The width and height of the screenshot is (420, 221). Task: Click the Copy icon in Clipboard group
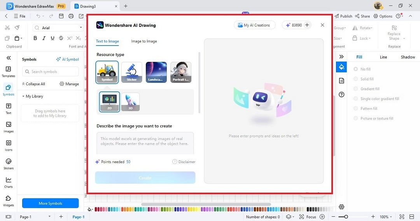coord(7,38)
